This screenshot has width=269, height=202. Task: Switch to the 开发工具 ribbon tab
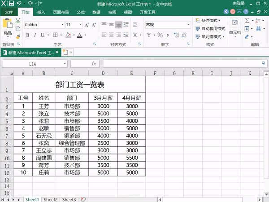coord(148,12)
